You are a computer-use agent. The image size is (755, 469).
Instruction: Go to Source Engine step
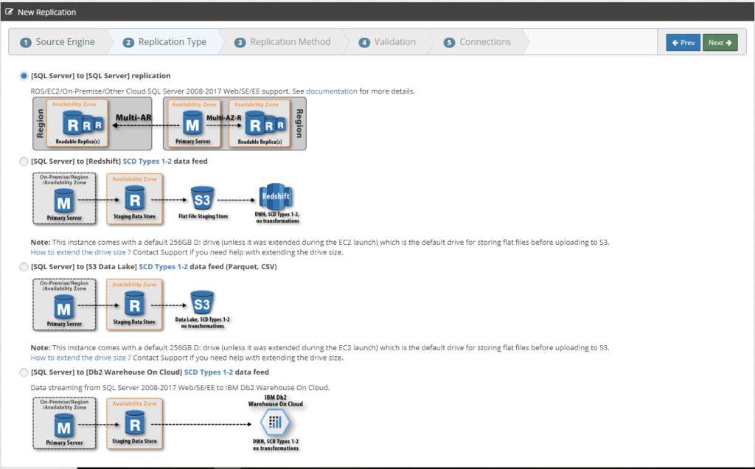58,42
